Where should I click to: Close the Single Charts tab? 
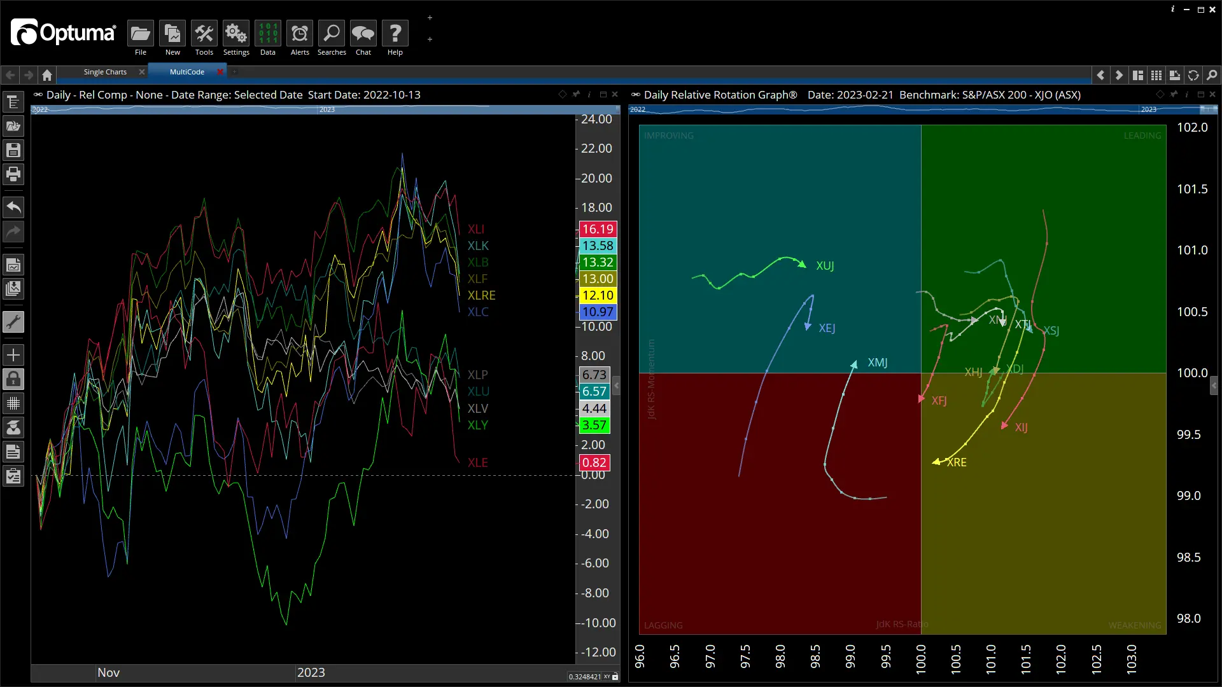pos(142,72)
